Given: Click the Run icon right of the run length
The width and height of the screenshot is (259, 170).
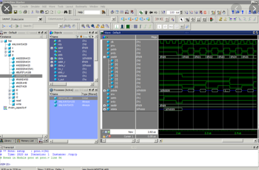Looking at the screenshot, I should click(186, 12).
